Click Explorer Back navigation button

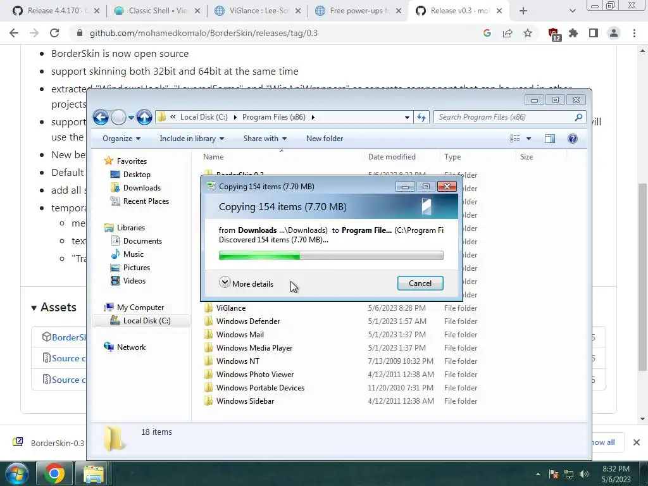[101, 117]
